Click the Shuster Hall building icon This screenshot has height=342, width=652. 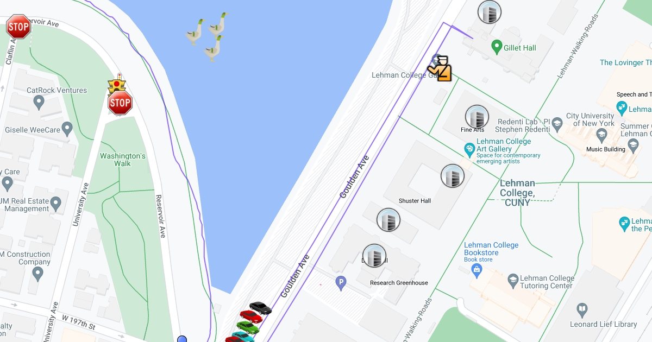(453, 176)
